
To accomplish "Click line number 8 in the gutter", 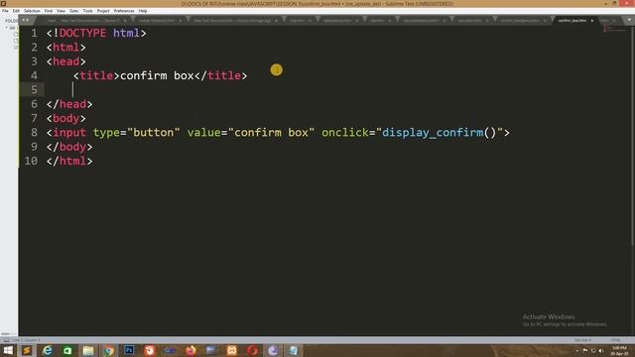I will (x=34, y=132).
